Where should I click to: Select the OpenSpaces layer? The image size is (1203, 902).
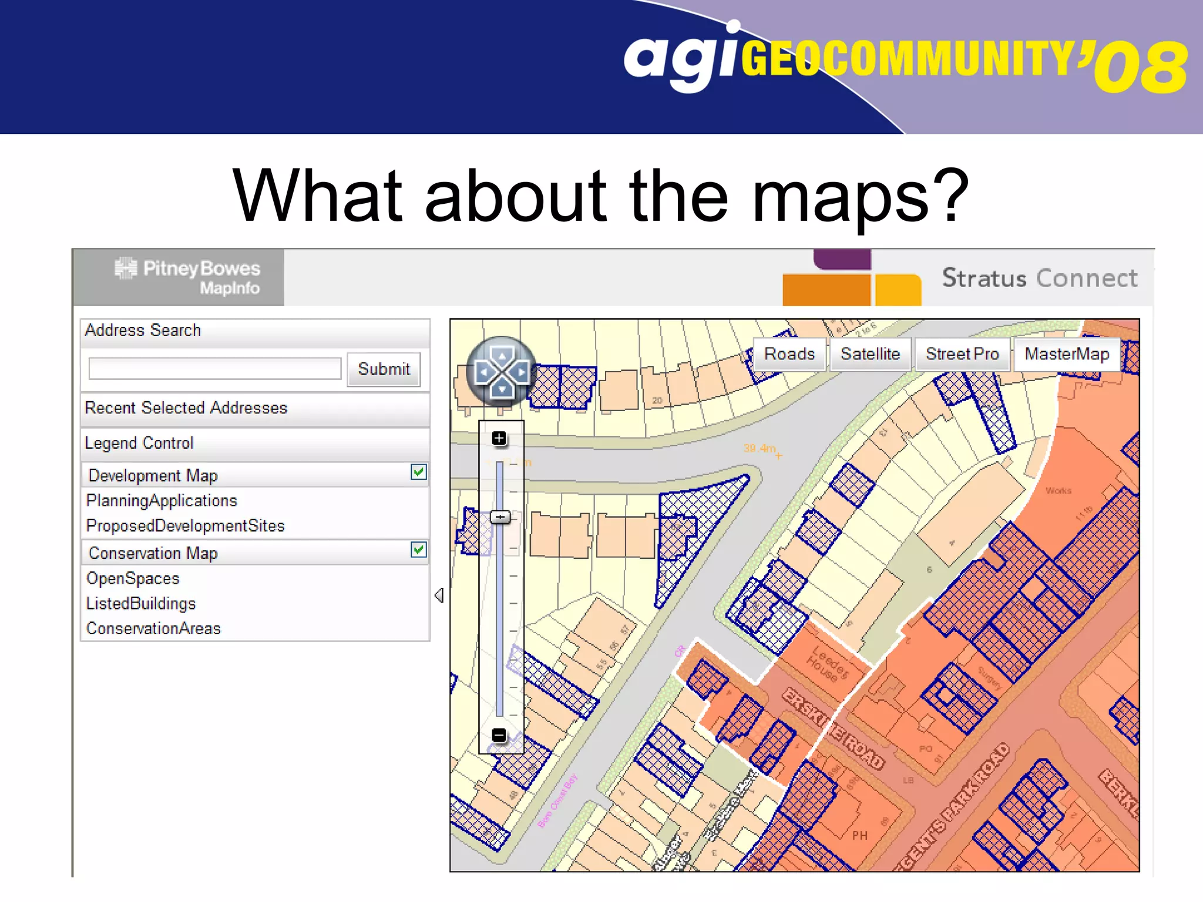point(133,578)
